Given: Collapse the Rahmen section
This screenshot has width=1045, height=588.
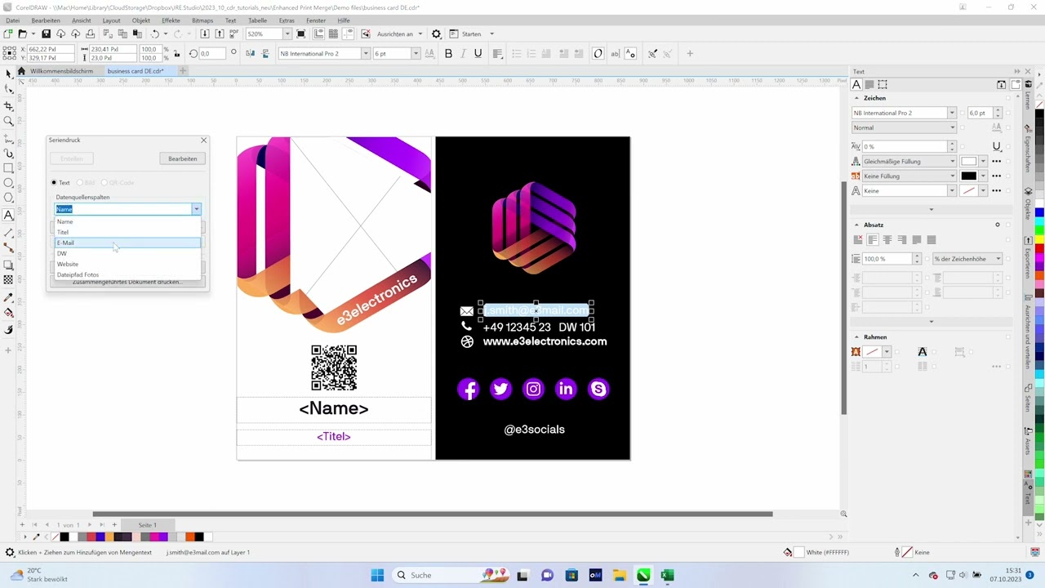Looking at the screenshot, I should point(856,337).
